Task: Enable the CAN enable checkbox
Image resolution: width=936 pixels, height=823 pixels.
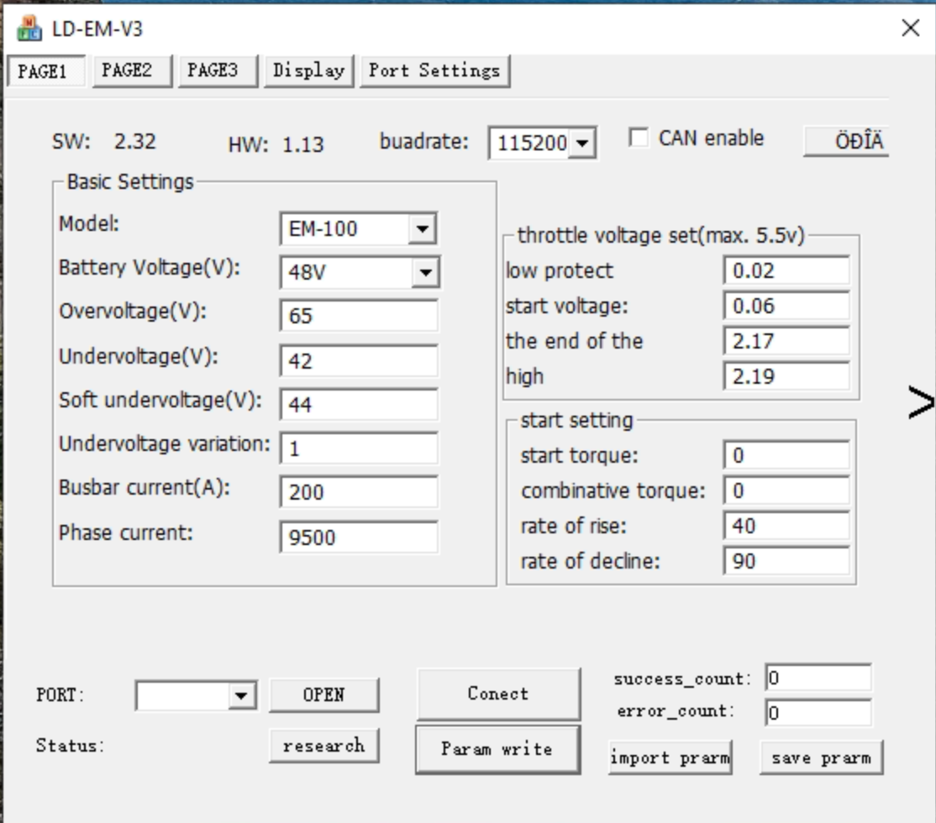Action: pos(639,139)
